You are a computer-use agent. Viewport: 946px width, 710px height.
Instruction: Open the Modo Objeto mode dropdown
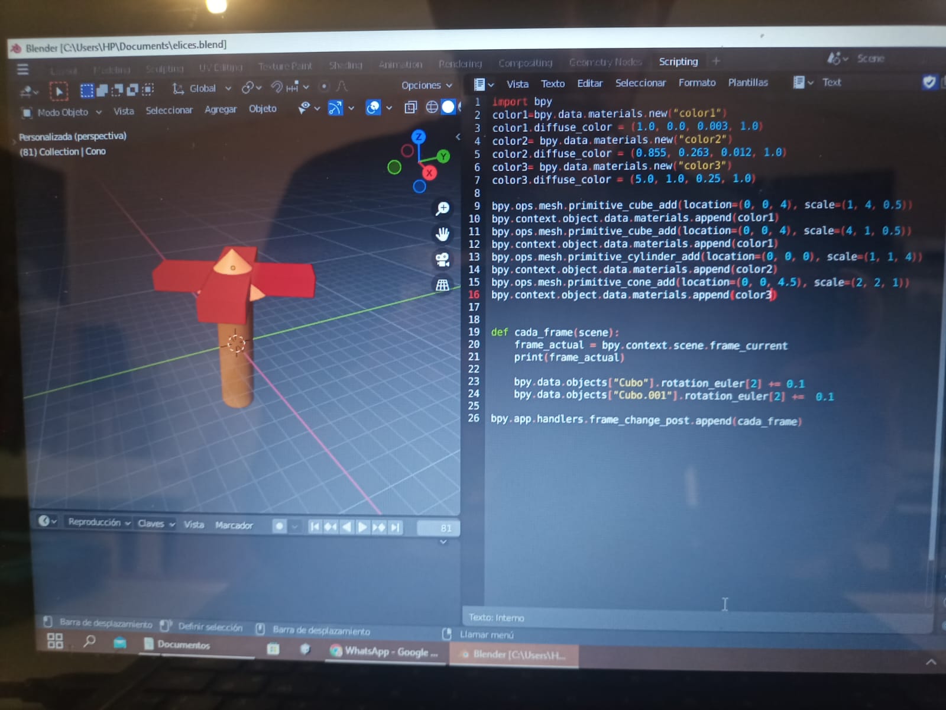(62, 112)
